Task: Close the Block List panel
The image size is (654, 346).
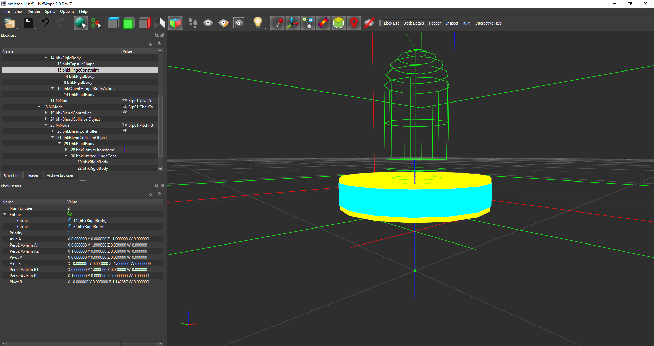Action: (x=162, y=35)
